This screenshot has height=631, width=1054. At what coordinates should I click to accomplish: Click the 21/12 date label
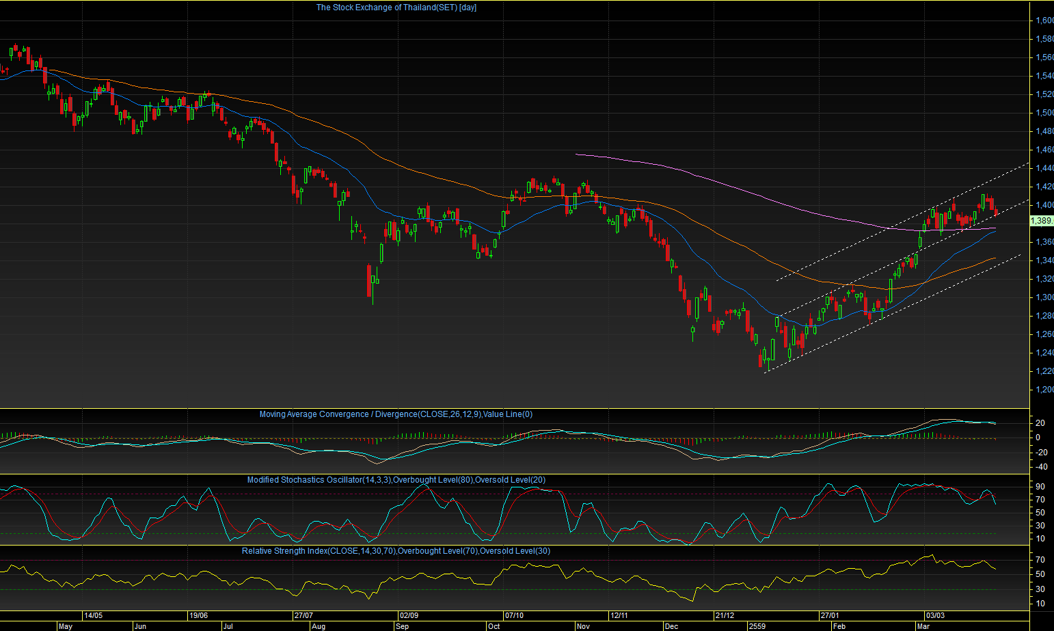pyautogui.click(x=725, y=615)
